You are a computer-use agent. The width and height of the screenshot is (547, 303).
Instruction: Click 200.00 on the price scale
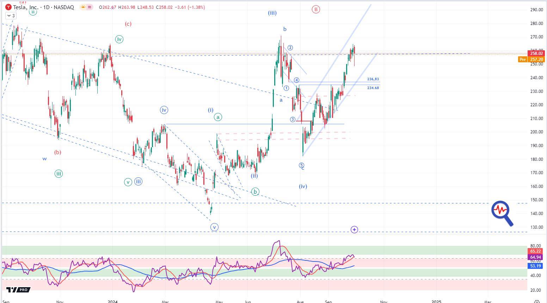tap(536, 132)
